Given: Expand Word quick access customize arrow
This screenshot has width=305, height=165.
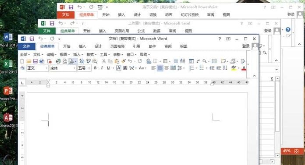Looking at the screenshot, I should (x=59, y=39).
